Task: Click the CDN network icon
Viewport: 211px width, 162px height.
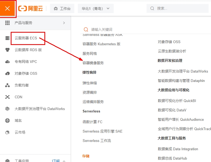Action: 7,97
